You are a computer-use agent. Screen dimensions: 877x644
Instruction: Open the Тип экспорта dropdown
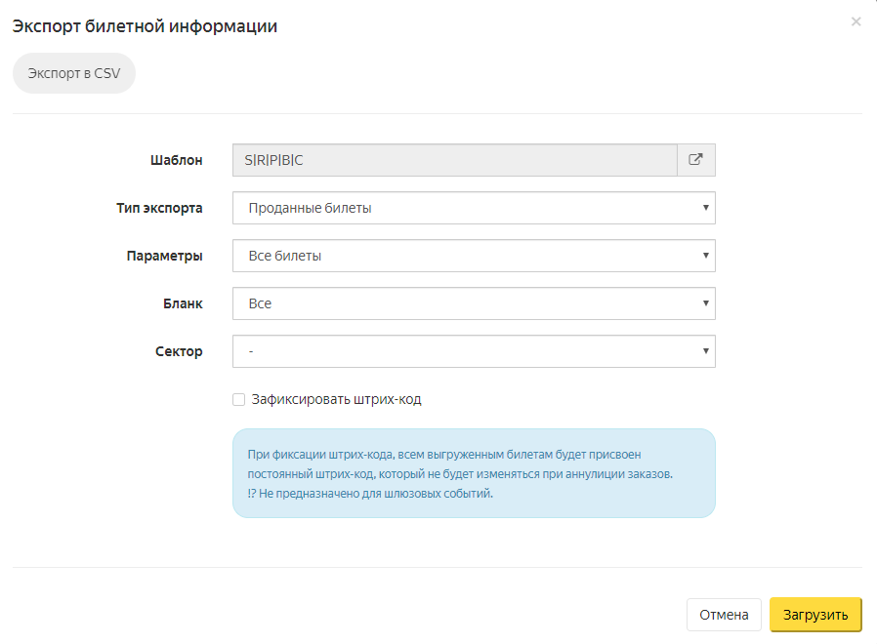(x=474, y=208)
